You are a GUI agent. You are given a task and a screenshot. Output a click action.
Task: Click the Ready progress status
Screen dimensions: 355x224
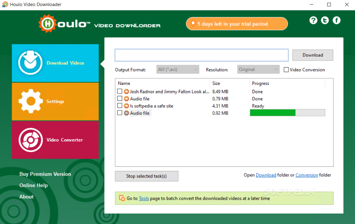(258, 106)
